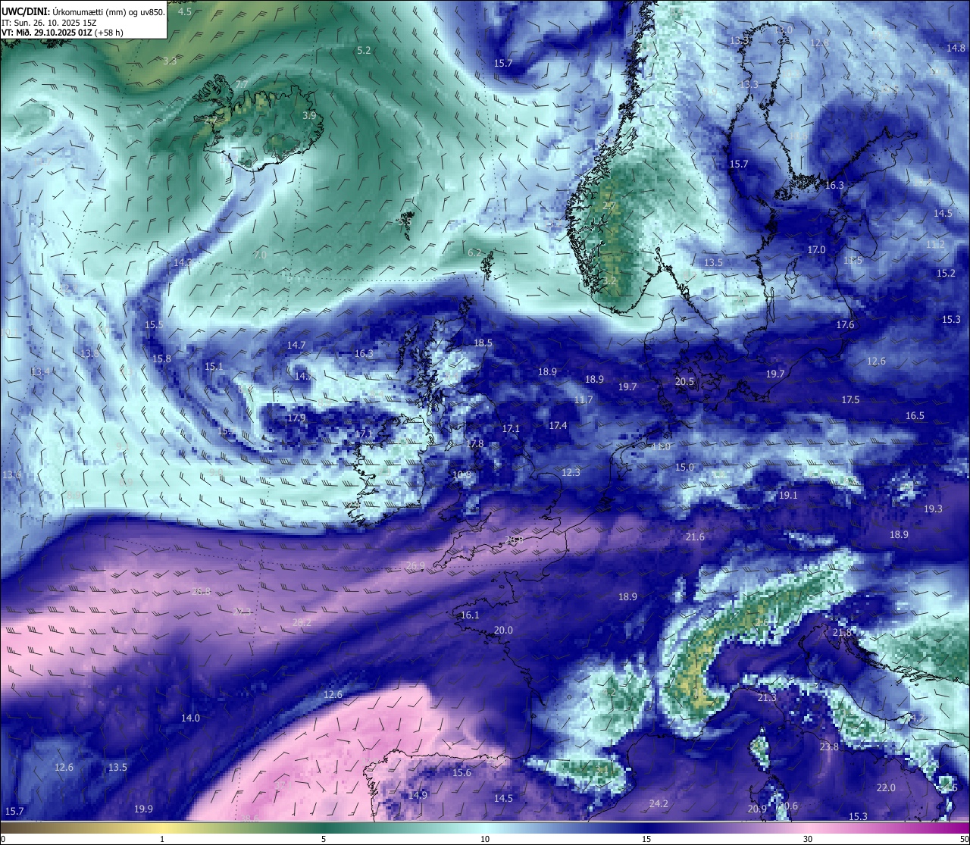
Task: Click the '26.9' map value
Action: pyautogui.click(x=415, y=565)
